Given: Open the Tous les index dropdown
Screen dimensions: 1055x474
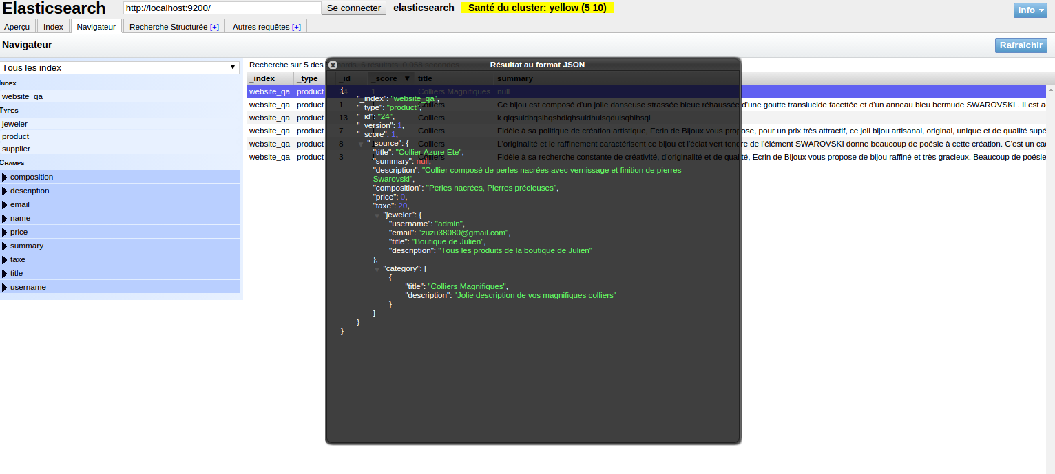Looking at the screenshot, I should 120,67.
